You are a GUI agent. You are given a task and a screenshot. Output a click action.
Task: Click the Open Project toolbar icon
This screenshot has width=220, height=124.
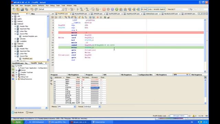click(x=22, y=9)
